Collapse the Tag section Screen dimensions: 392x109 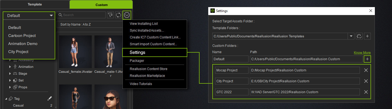[x=6, y=99]
